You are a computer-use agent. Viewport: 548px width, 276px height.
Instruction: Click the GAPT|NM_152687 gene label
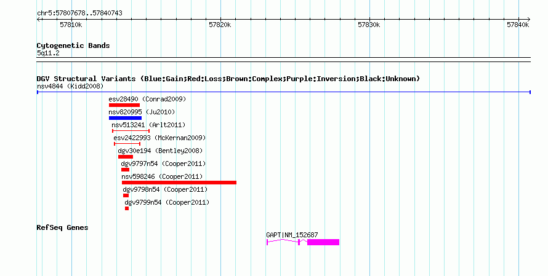tap(292, 235)
